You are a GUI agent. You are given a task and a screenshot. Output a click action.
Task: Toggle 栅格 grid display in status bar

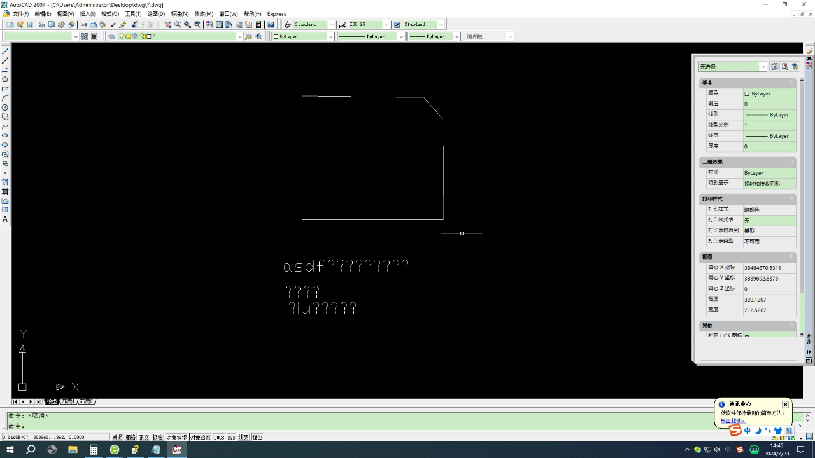click(x=130, y=438)
